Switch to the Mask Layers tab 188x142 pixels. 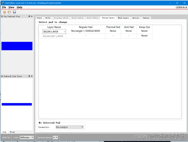(123, 18)
